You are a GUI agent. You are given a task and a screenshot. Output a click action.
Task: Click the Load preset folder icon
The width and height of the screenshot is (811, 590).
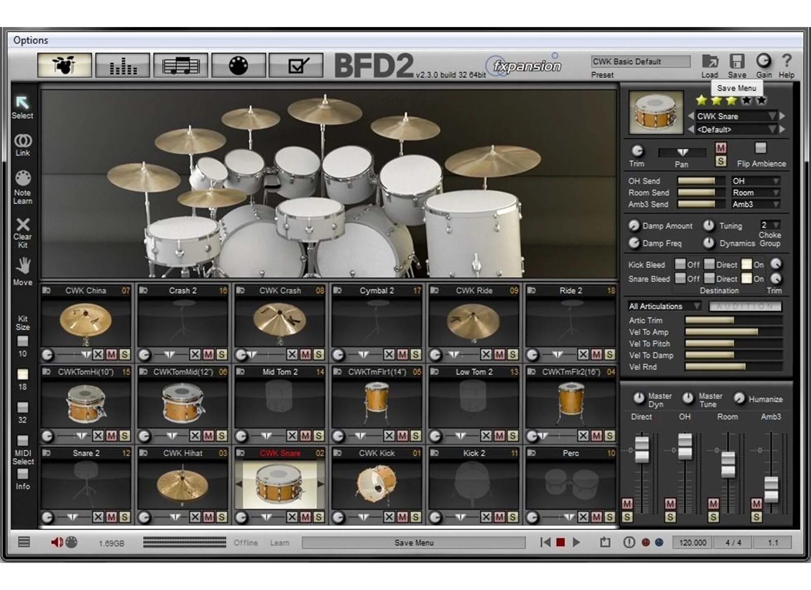tap(710, 61)
